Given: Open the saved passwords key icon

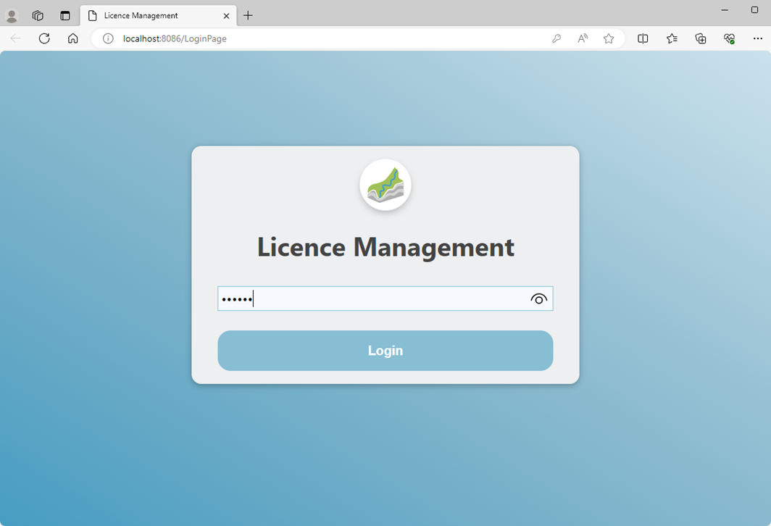Looking at the screenshot, I should coord(557,38).
